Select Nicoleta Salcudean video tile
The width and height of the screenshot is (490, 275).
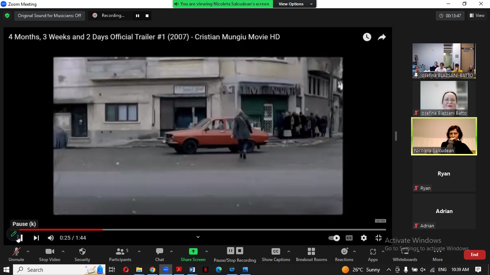tap(444, 136)
